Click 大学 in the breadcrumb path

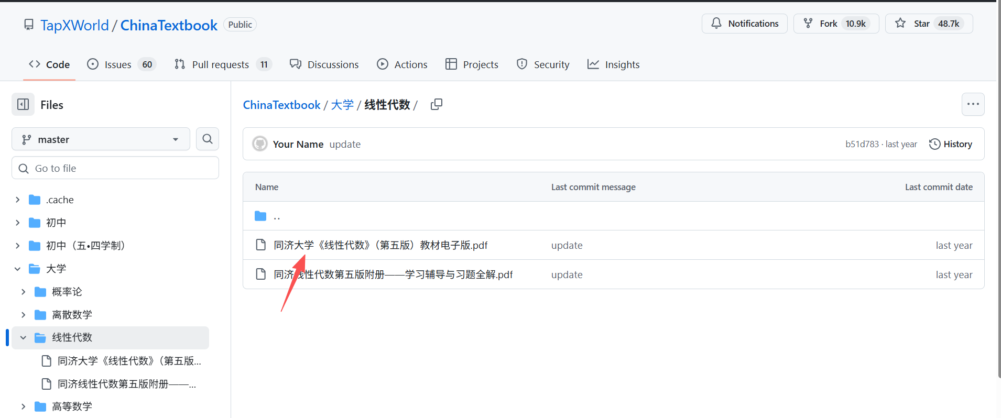(x=342, y=105)
